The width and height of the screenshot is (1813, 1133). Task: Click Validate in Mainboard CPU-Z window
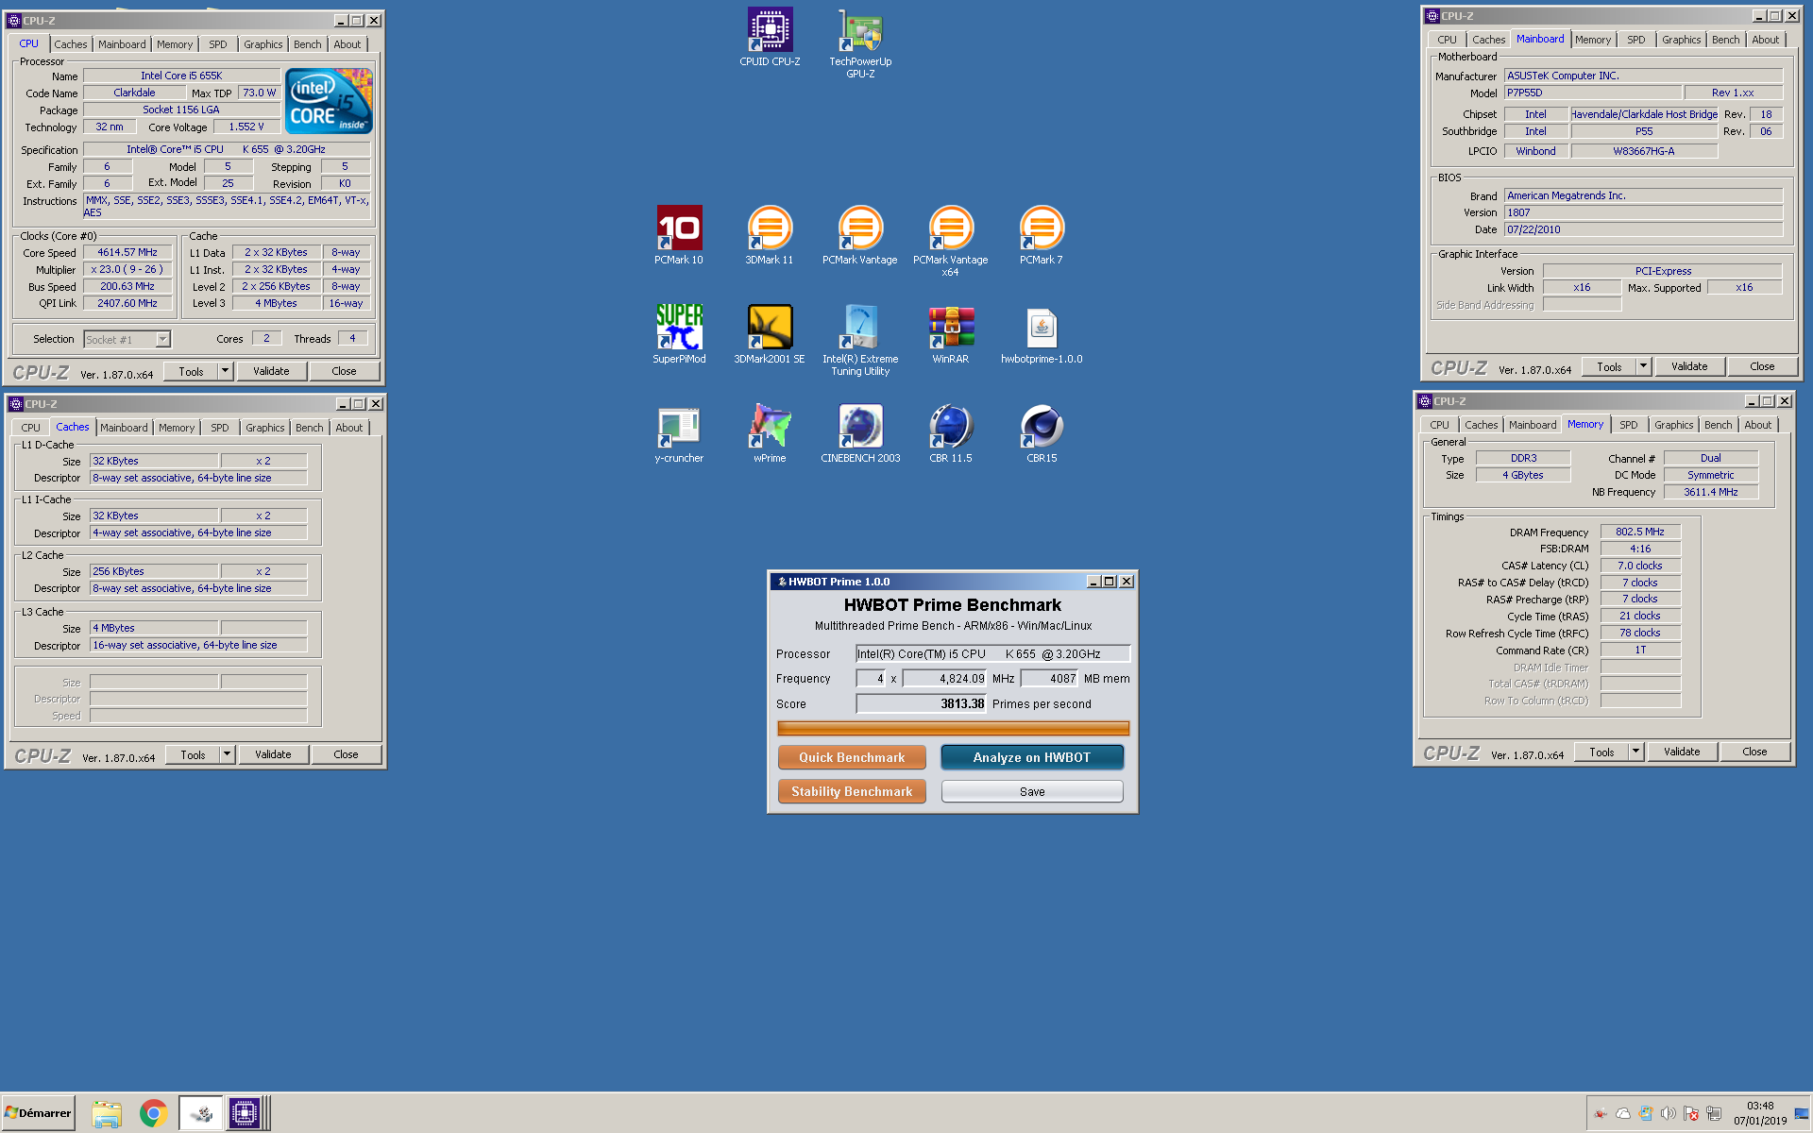(x=1689, y=366)
